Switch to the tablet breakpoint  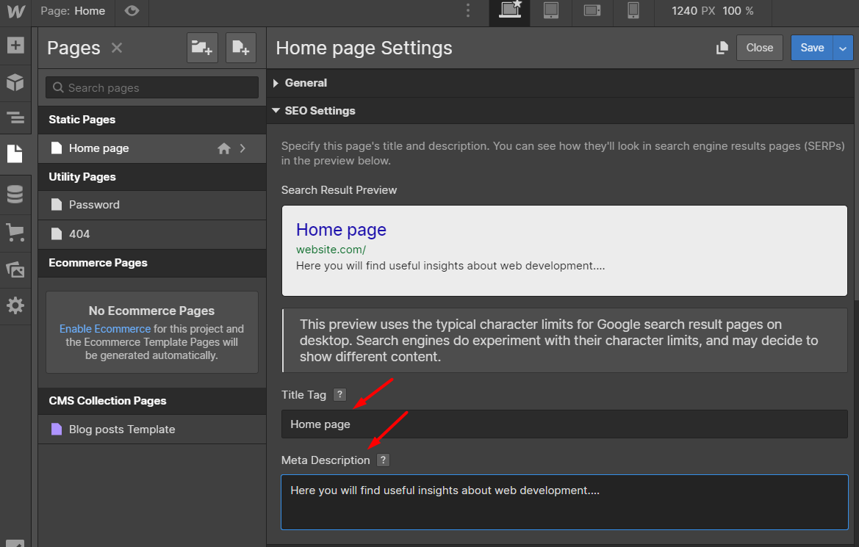coord(550,12)
